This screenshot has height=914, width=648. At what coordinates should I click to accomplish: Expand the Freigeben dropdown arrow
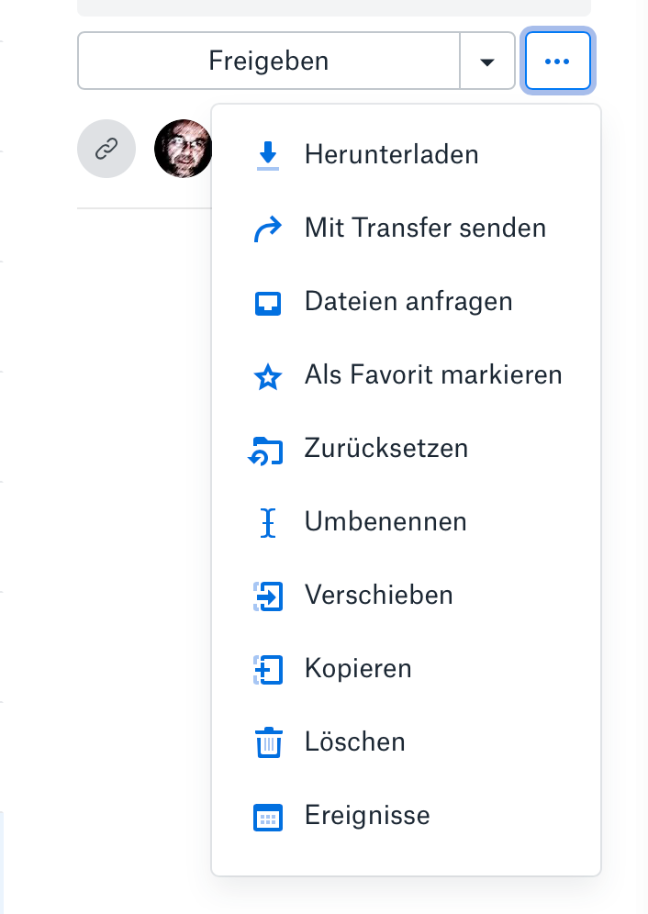pos(487,61)
